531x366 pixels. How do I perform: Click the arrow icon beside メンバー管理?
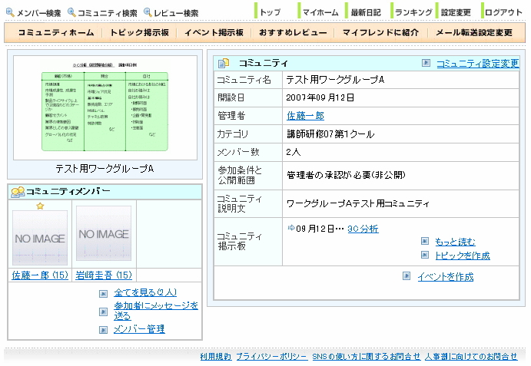[x=104, y=329]
